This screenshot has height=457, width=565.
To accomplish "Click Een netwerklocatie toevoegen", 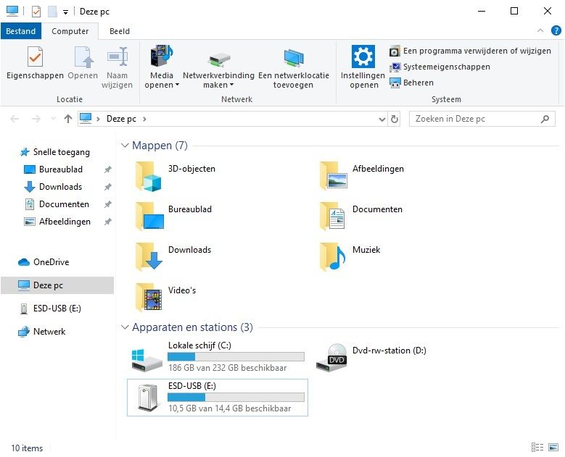I will point(294,67).
